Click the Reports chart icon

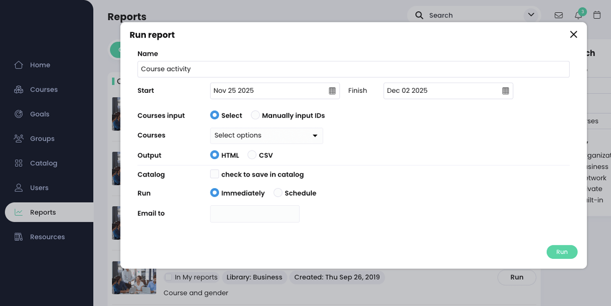(x=19, y=213)
